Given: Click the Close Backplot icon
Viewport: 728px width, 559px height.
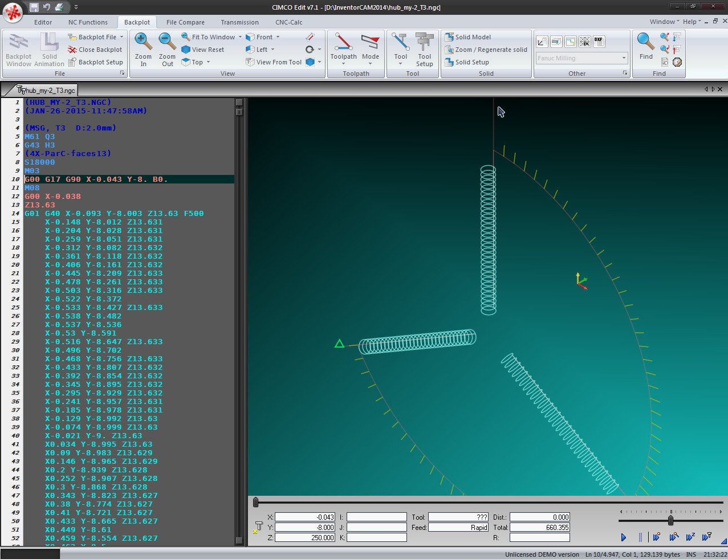Looking at the screenshot, I should point(72,50).
